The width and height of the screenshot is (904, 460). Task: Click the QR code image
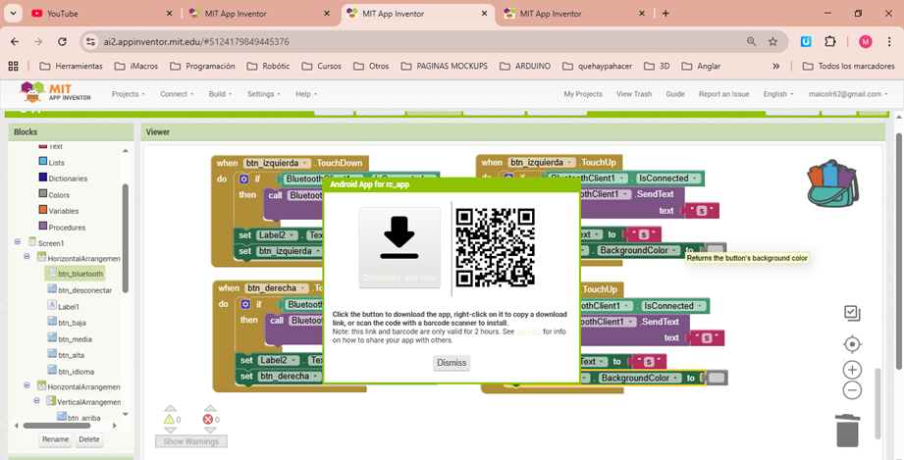pos(495,247)
